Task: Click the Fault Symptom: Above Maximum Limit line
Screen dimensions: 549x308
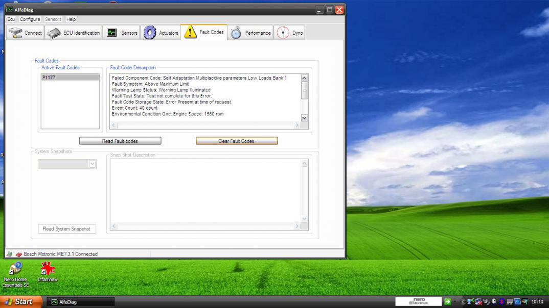Action: pyautogui.click(x=150, y=84)
